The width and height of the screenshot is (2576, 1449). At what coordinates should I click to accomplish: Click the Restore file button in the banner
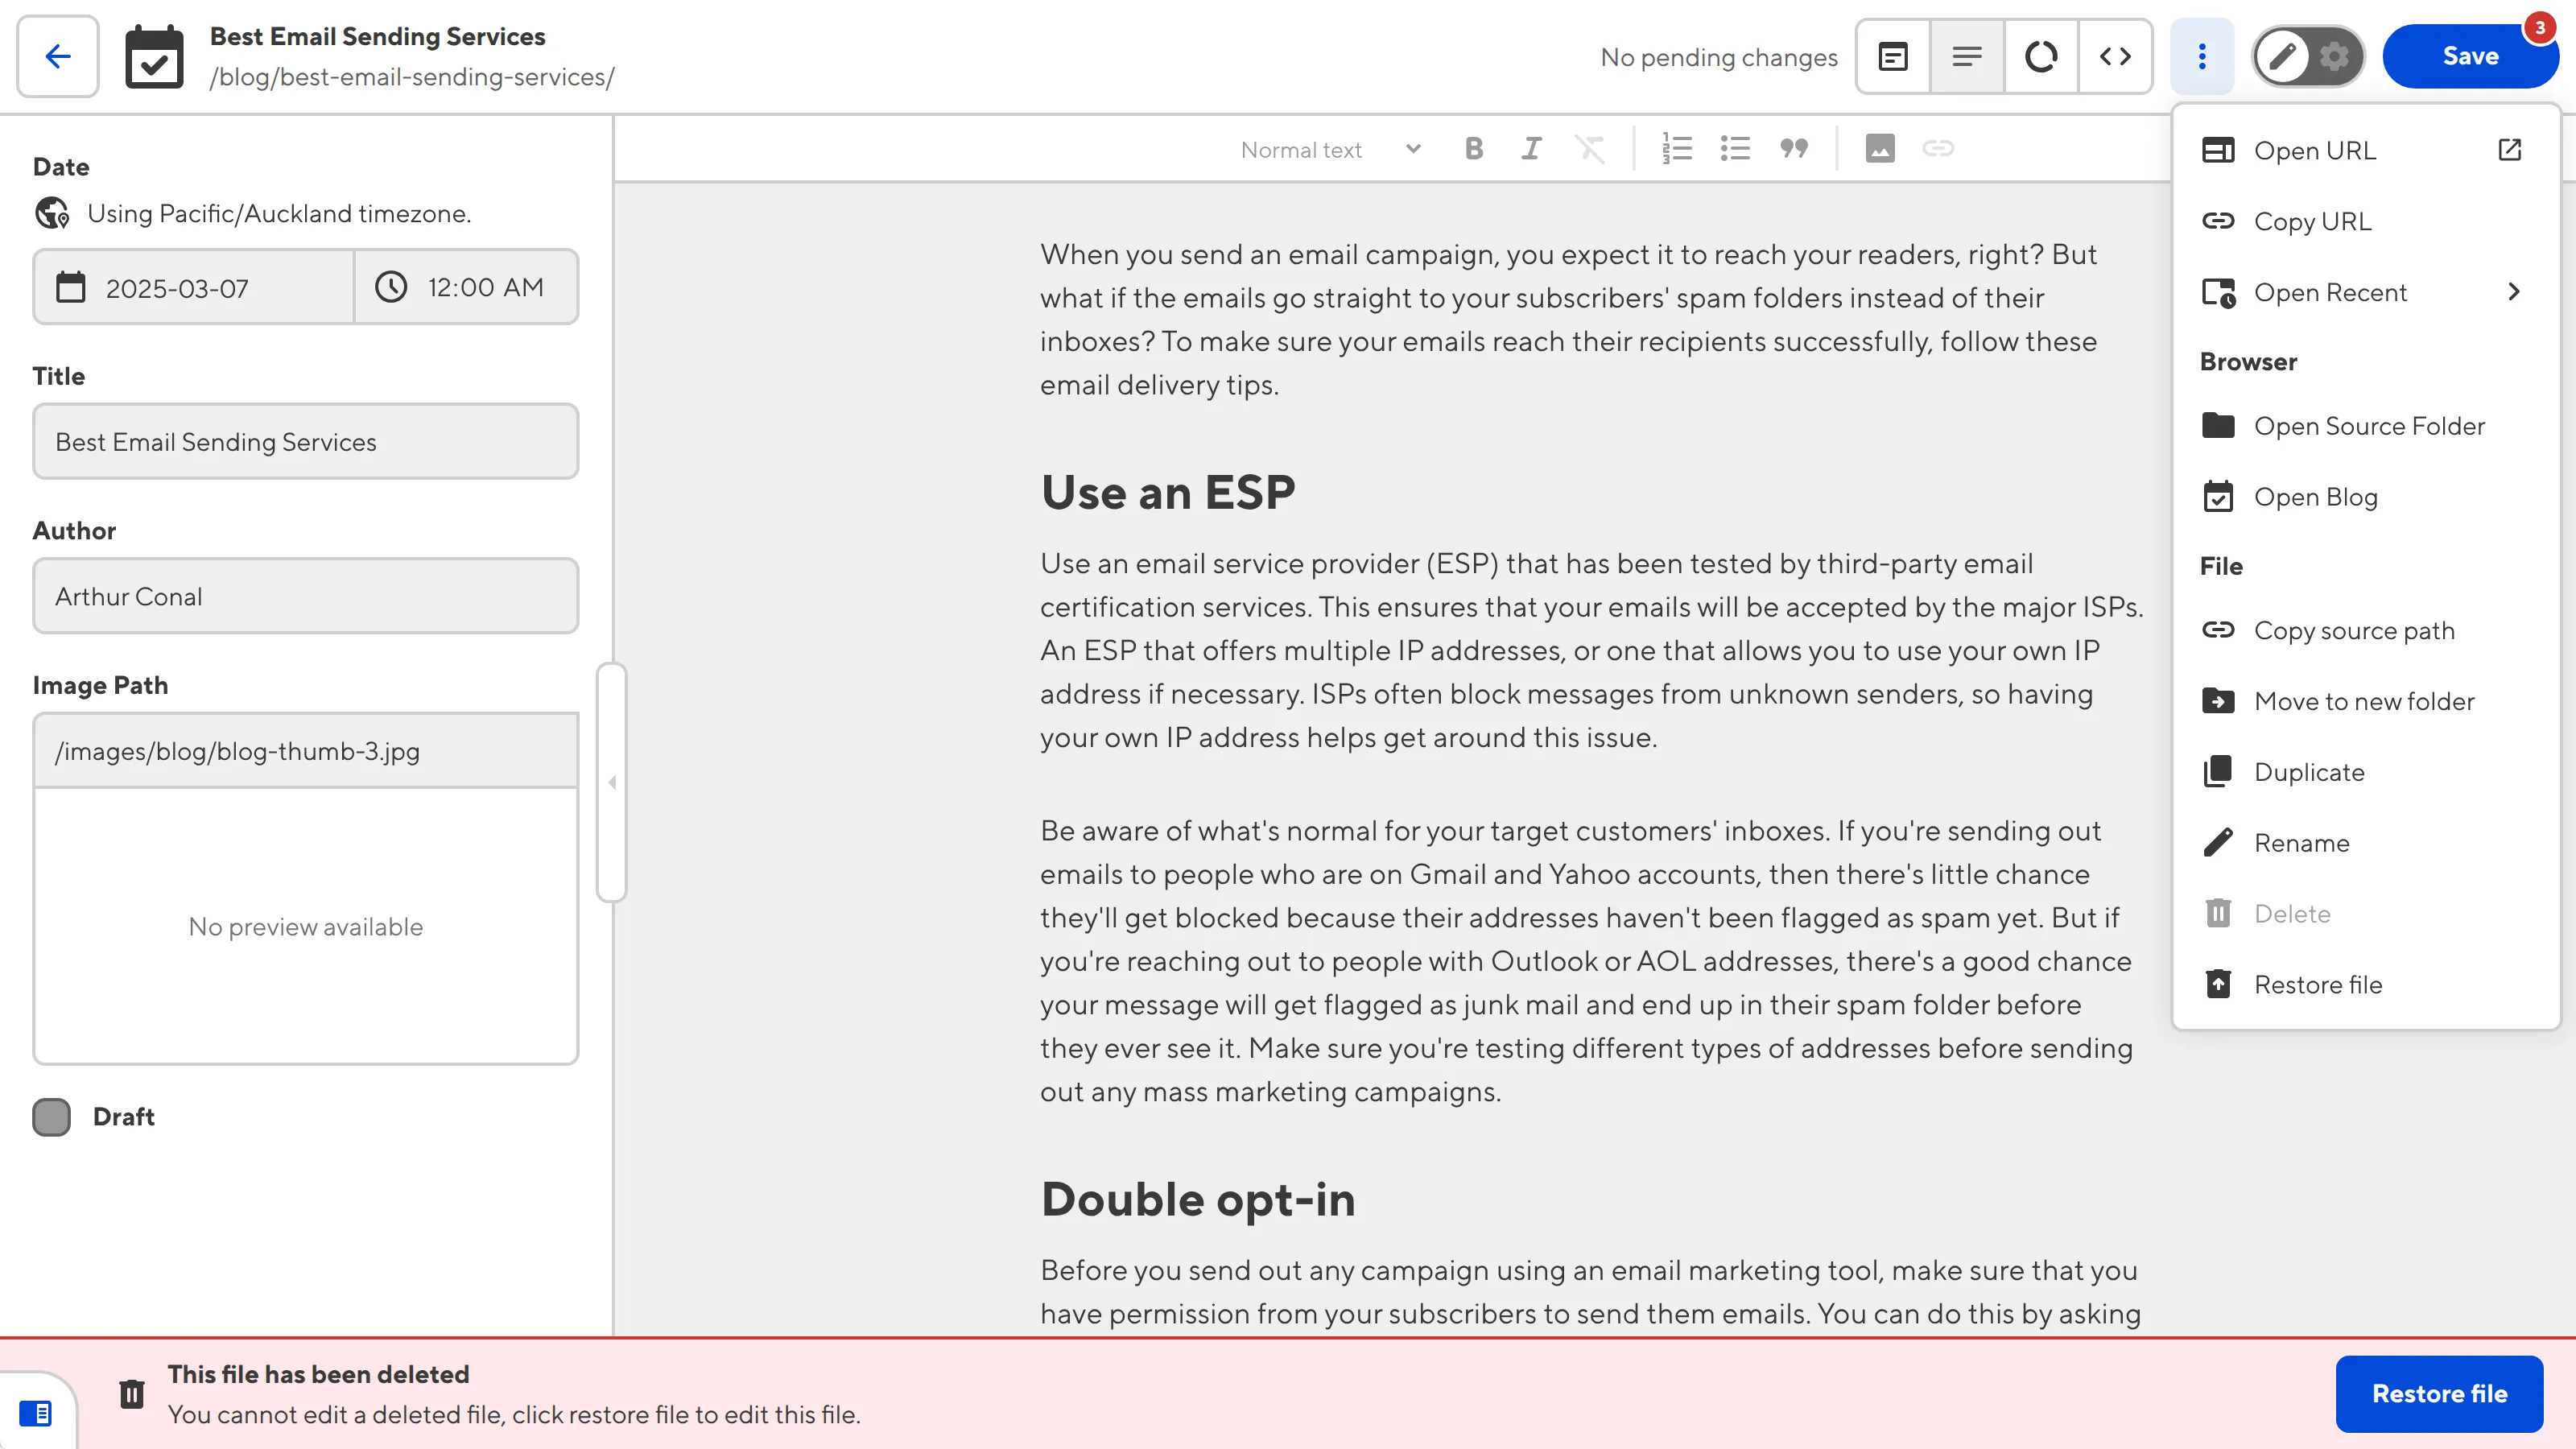pos(2439,1393)
